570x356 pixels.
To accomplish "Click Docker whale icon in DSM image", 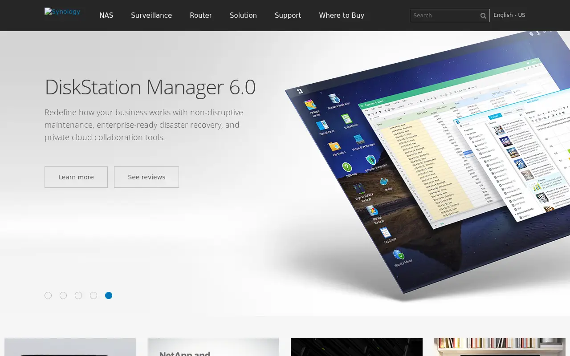I will click(384, 182).
